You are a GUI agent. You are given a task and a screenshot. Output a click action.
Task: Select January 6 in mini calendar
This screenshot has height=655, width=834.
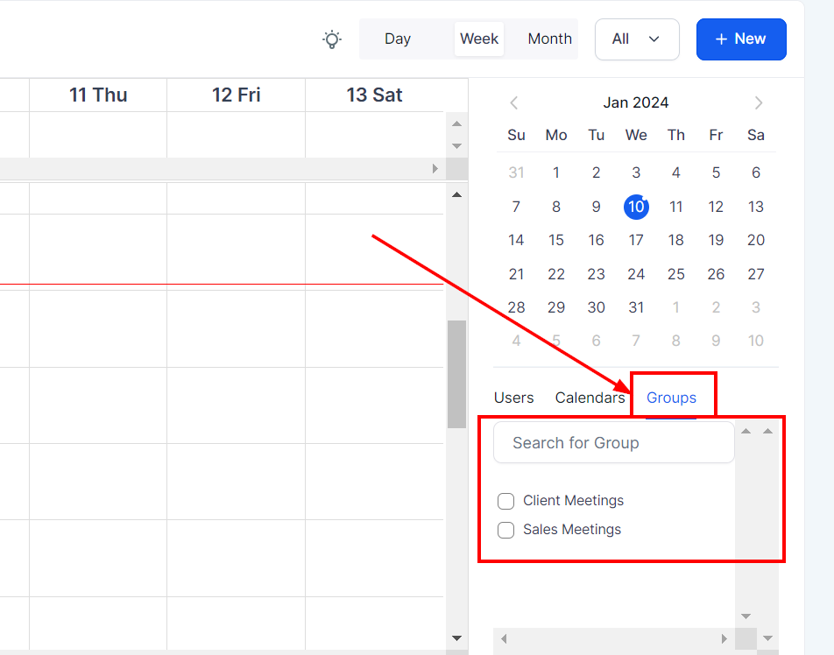pyautogui.click(x=756, y=173)
